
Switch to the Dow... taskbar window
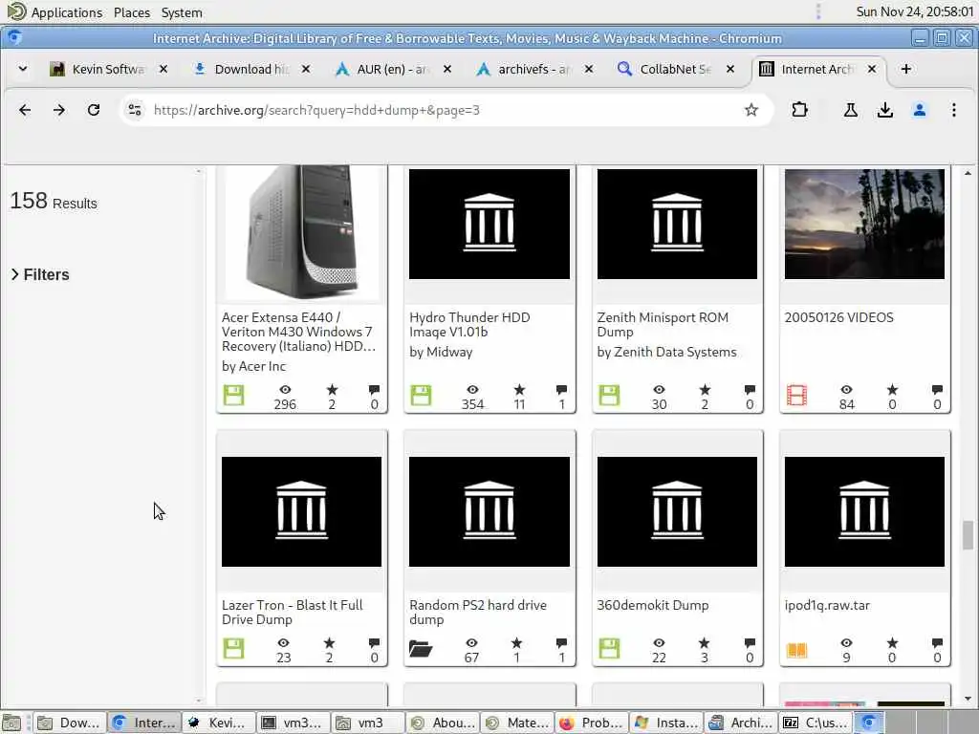69,723
